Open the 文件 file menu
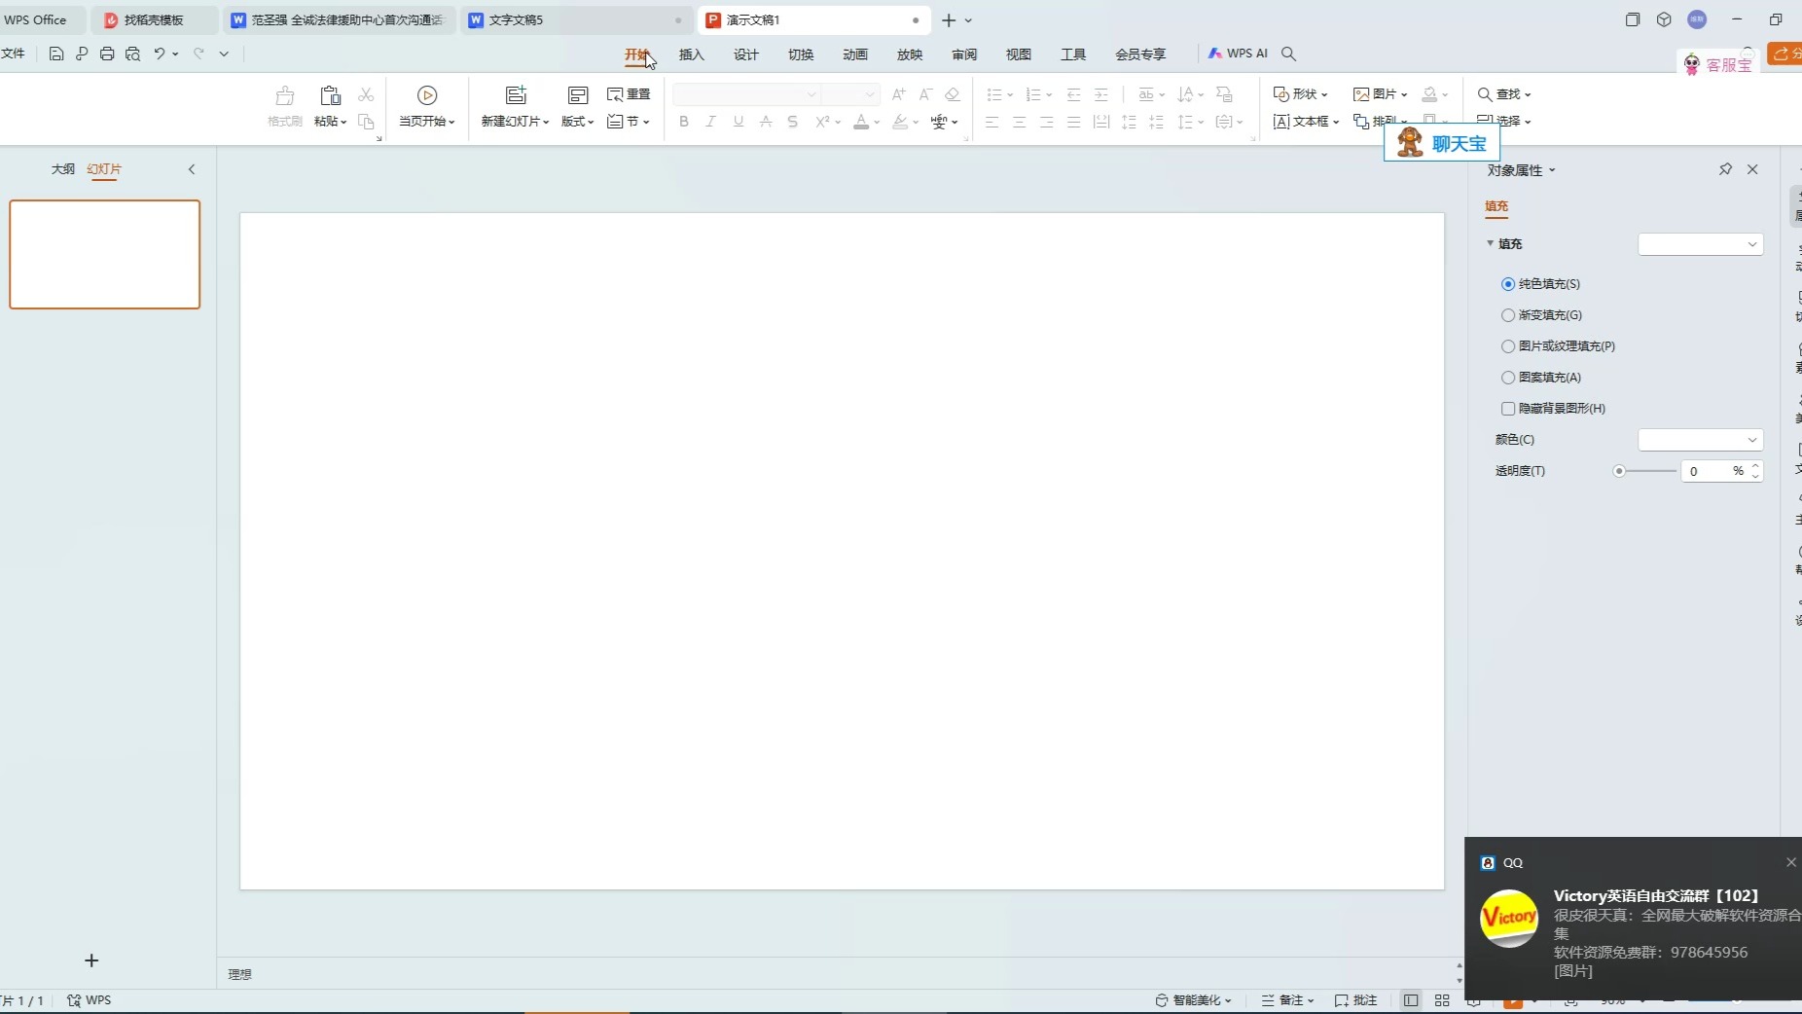This screenshot has width=1802, height=1014. pyautogui.click(x=13, y=54)
